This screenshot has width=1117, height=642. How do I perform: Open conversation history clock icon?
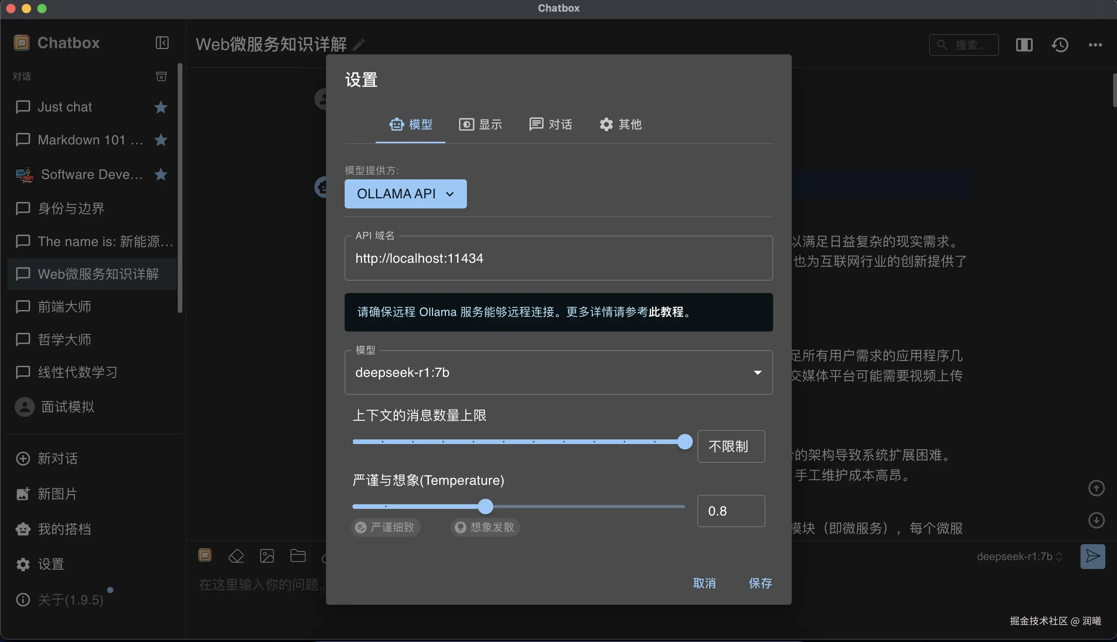coord(1060,45)
